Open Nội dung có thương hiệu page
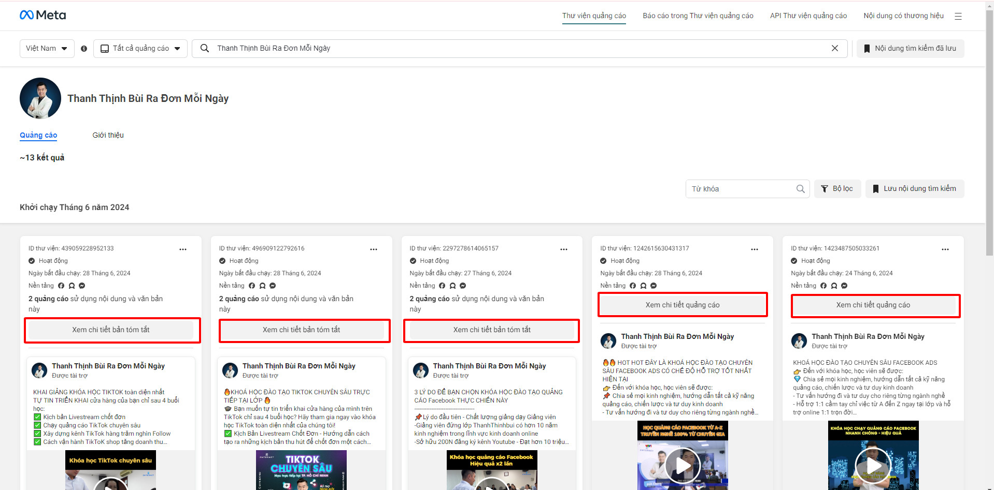Viewport: 994px width, 490px height. [903, 16]
